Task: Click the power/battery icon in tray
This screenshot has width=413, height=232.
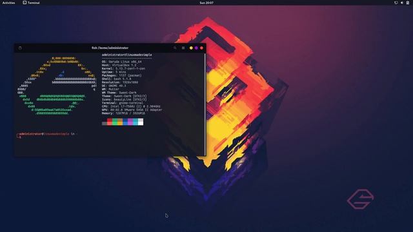Action: pos(407,3)
